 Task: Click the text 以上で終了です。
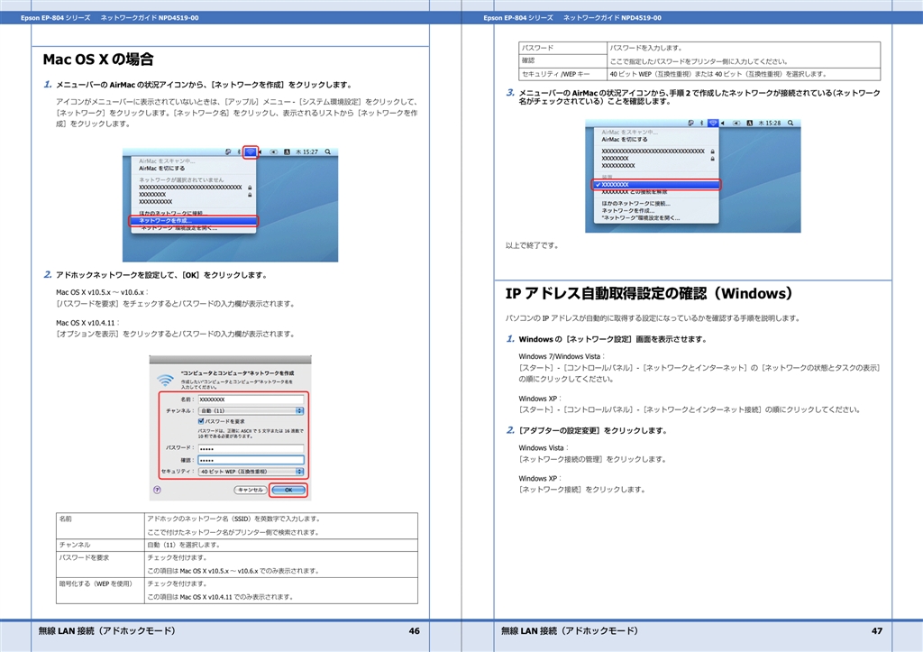click(x=532, y=245)
